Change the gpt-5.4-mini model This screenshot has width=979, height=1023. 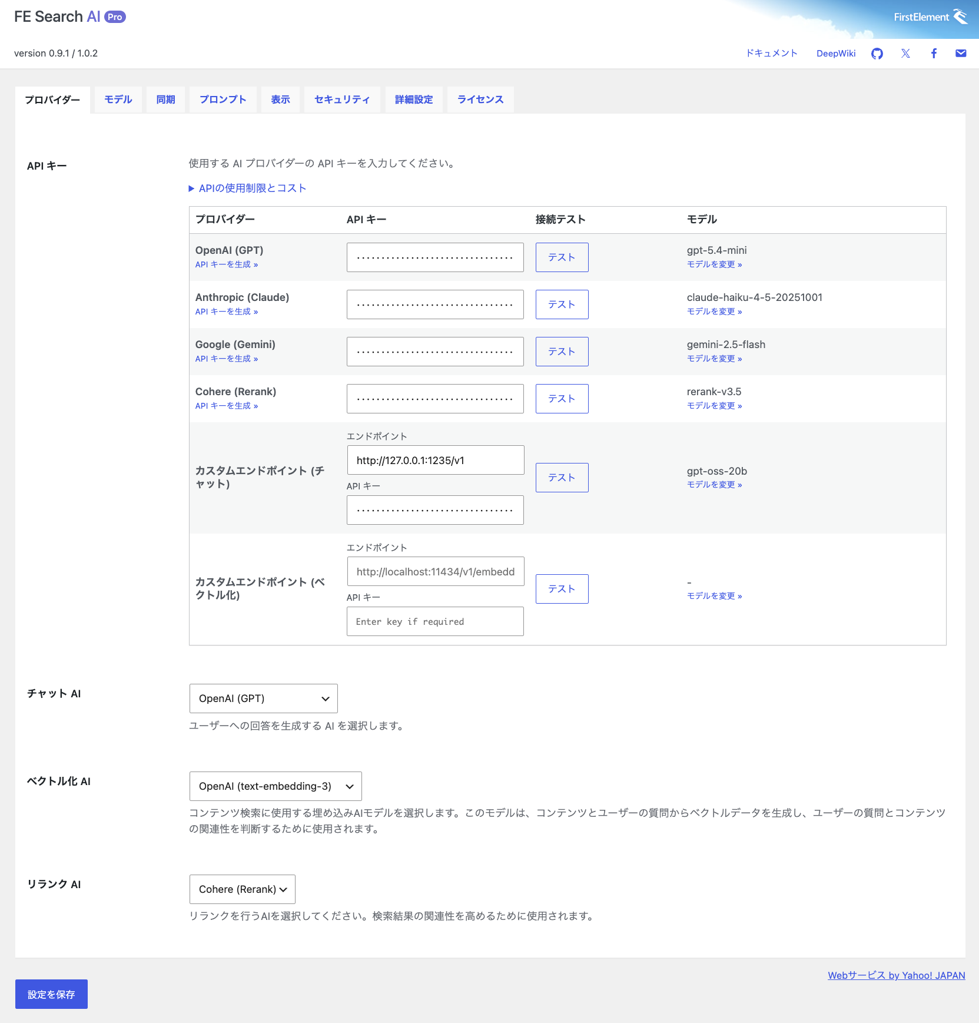coord(714,264)
